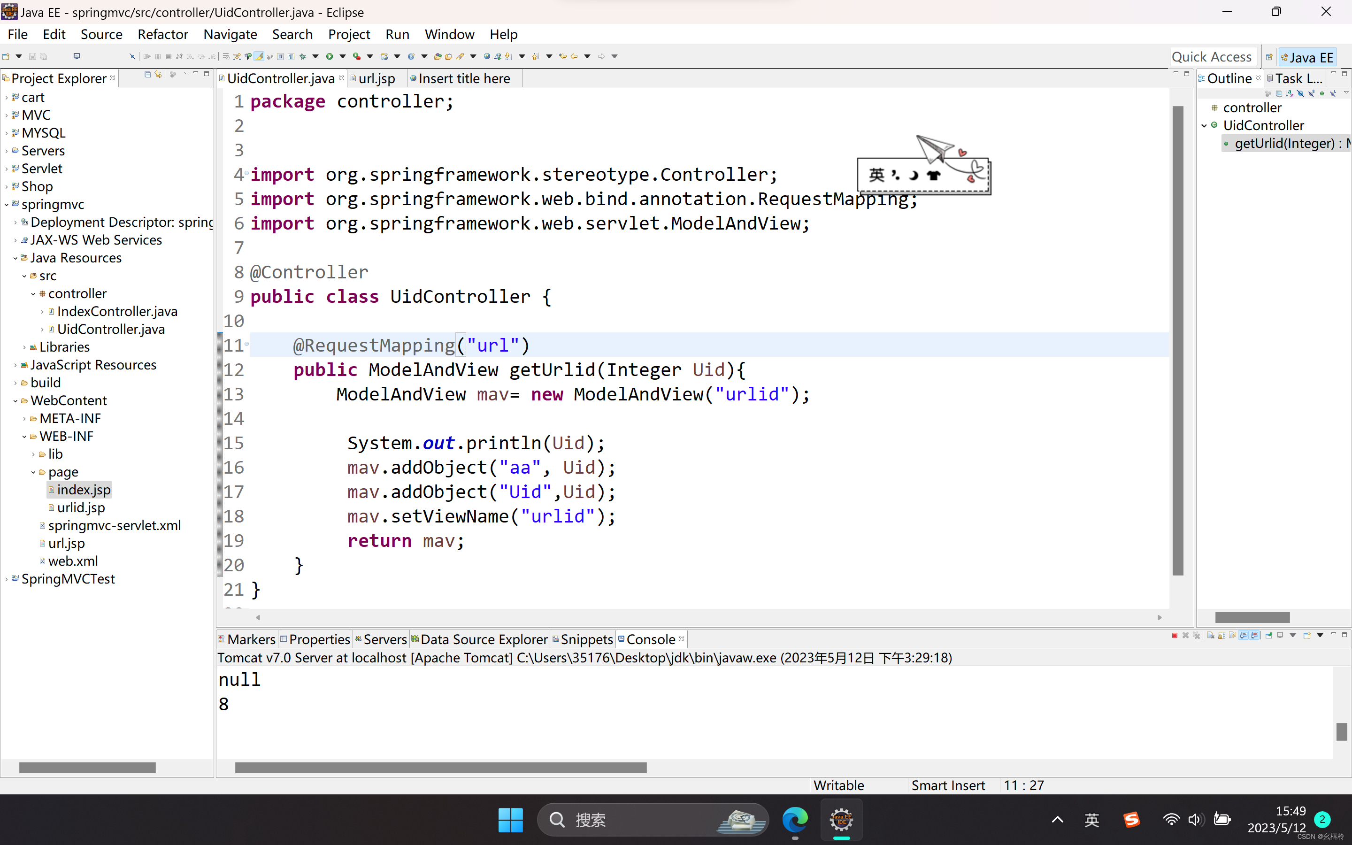Open the Refactor menu

coord(162,34)
